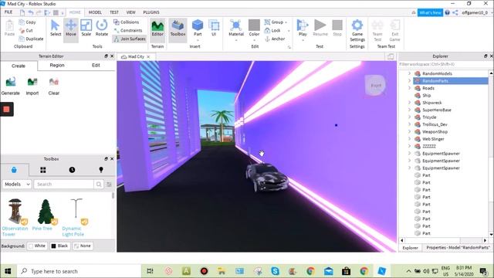
Task: Select the Select tool
Action: [56, 28]
